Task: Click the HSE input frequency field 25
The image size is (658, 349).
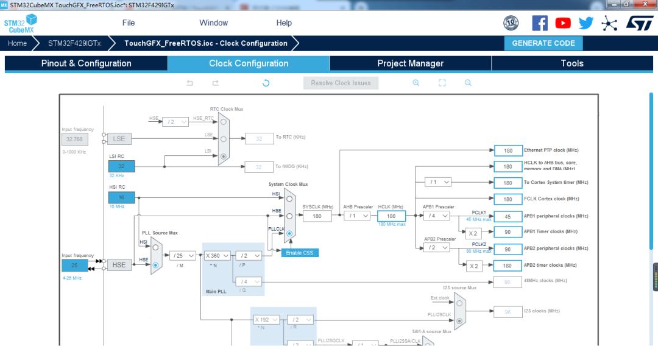Action: coord(75,265)
